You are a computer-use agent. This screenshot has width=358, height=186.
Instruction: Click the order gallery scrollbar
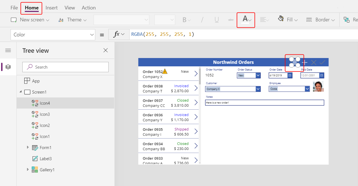[x=200, y=76]
